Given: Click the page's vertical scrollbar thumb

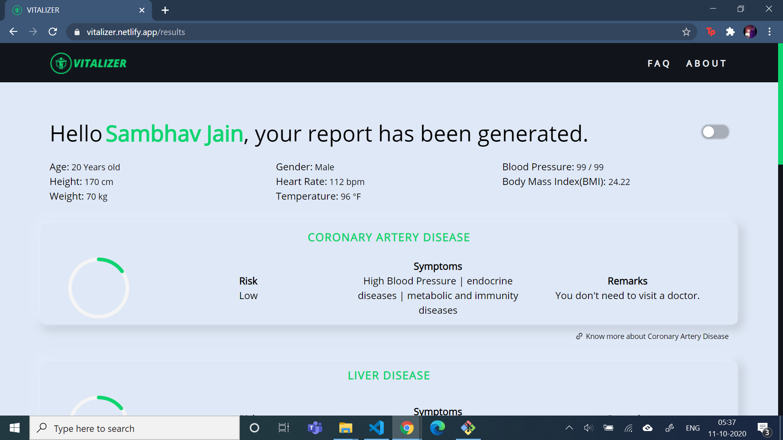Looking at the screenshot, I should 780,104.
